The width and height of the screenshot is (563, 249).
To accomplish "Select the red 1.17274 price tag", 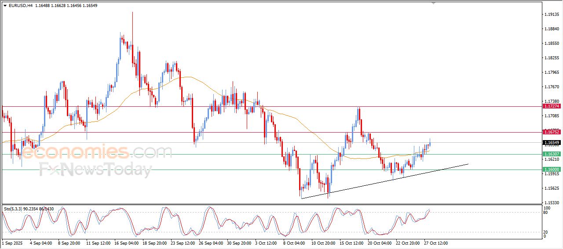I will tap(551, 106).
